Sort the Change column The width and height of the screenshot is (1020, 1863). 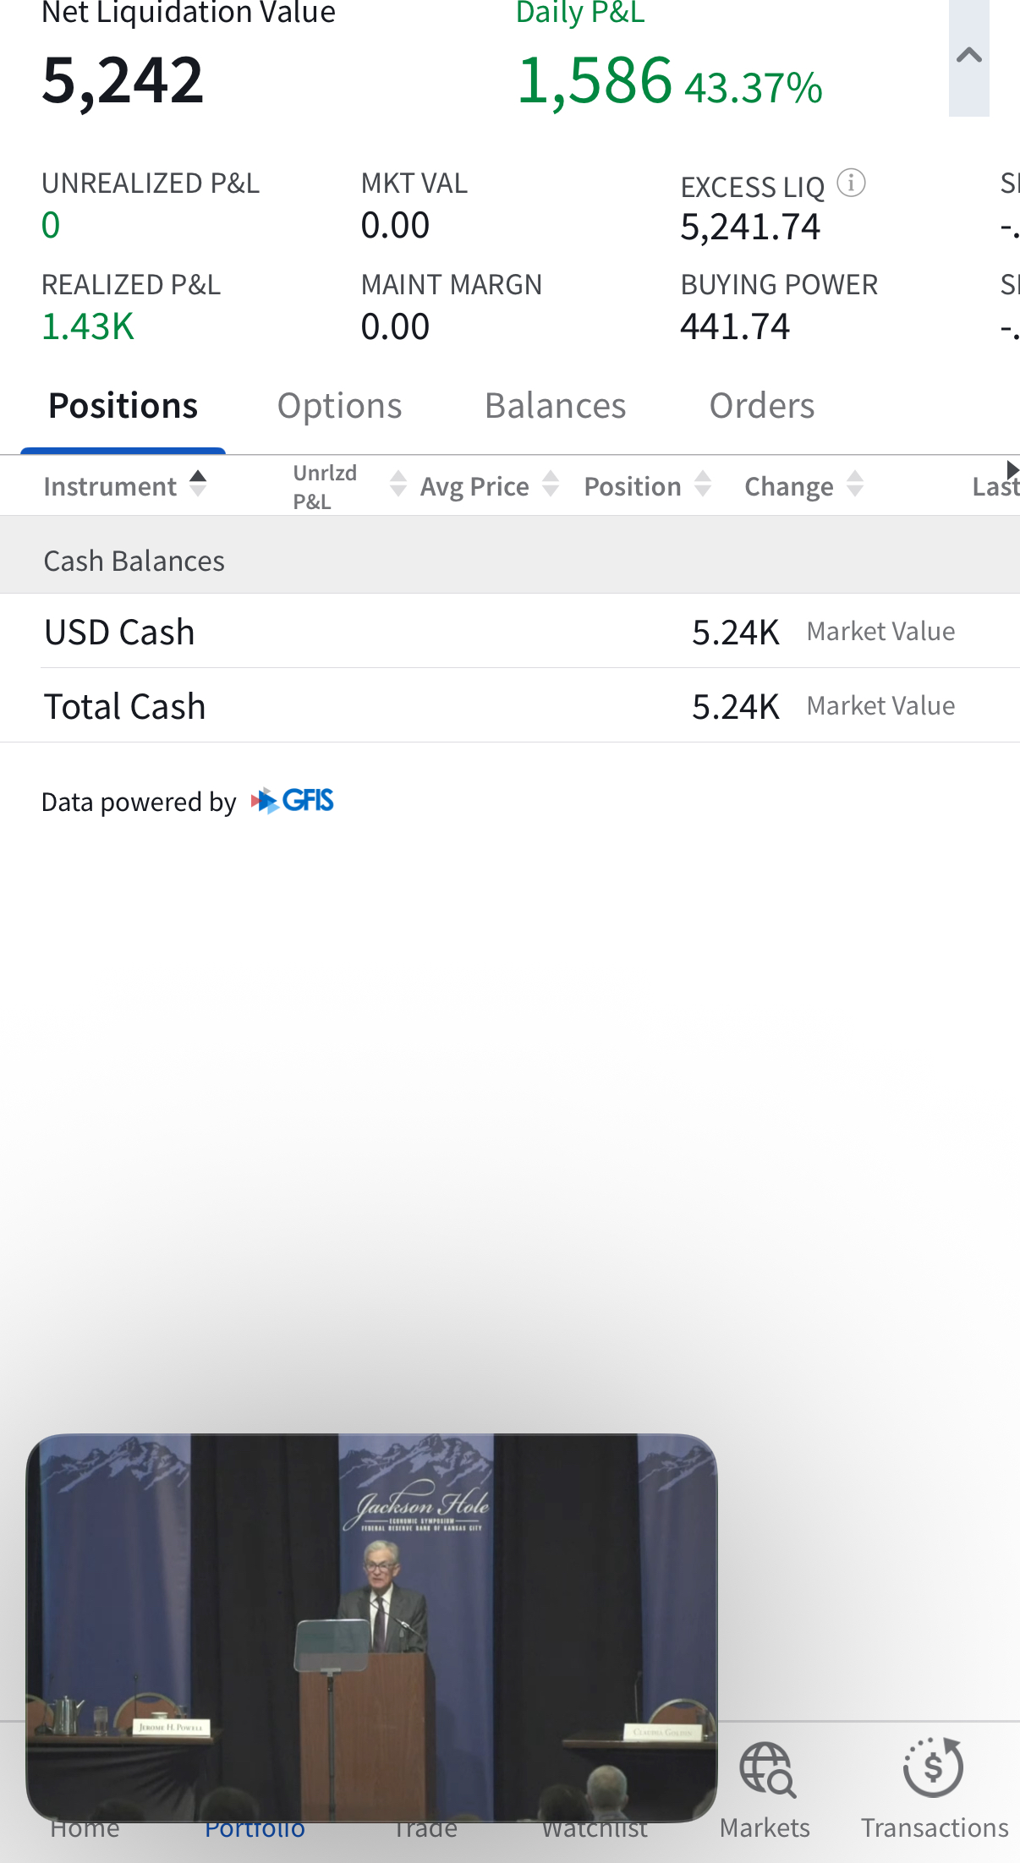[x=855, y=485]
